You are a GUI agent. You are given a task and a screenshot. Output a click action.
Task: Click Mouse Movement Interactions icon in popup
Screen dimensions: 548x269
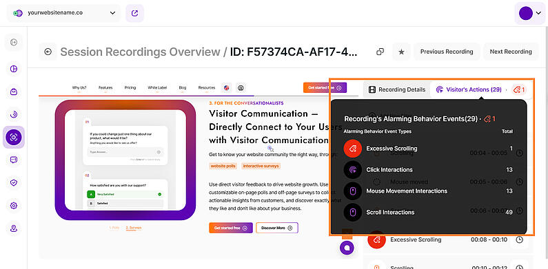point(353,191)
